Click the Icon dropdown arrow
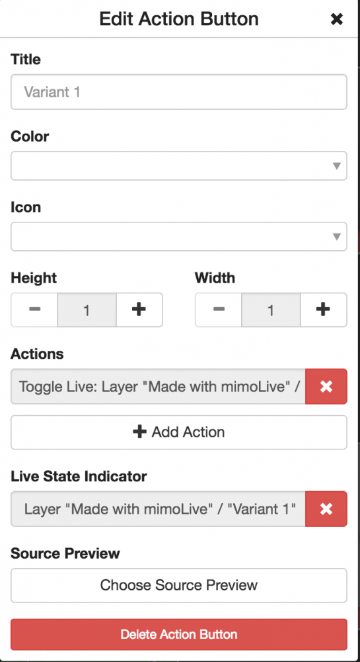 [x=336, y=236]
